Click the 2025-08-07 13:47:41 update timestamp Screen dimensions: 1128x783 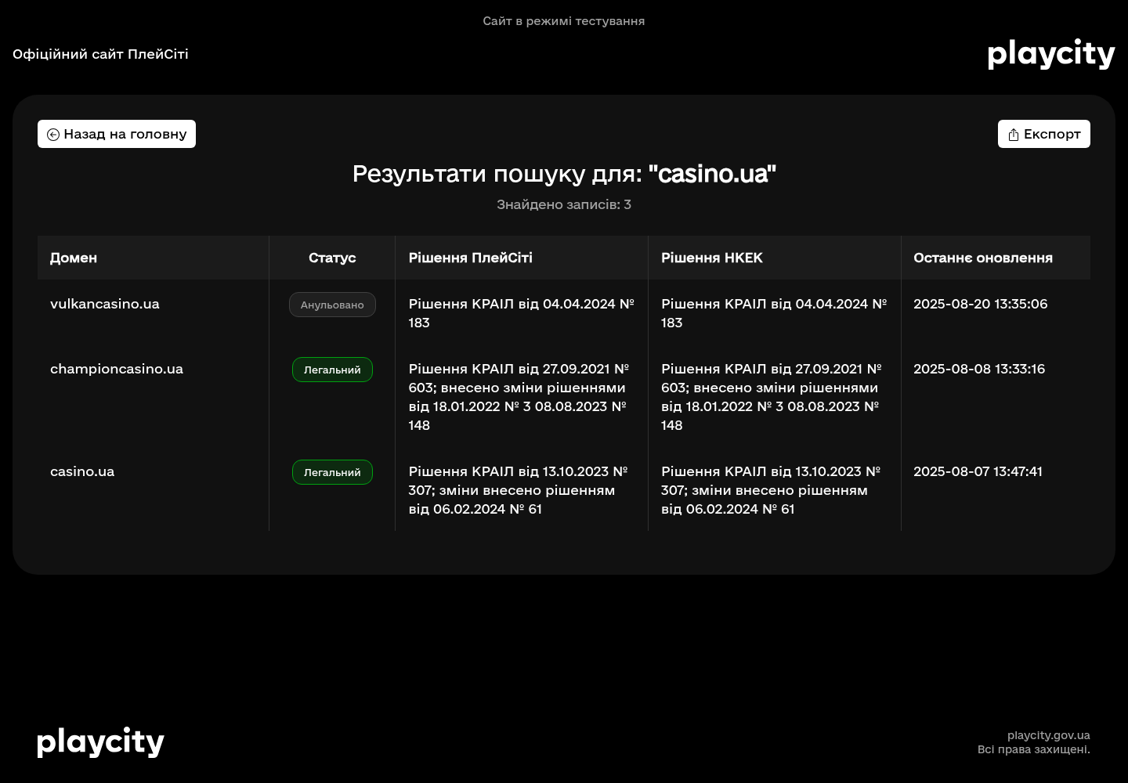(978, 471)
